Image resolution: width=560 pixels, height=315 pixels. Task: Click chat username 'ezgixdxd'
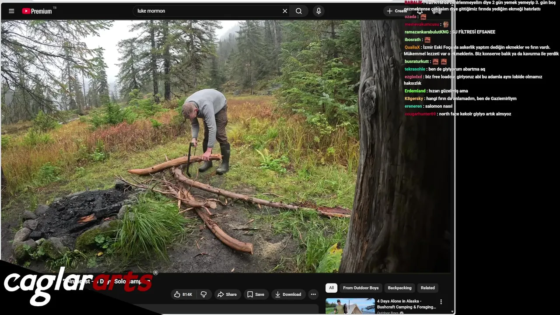[x=413, y=77]
